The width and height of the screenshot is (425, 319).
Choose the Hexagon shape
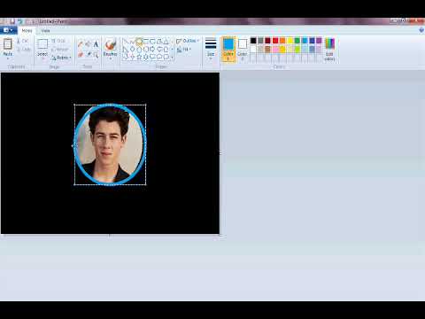click(146, 50)
